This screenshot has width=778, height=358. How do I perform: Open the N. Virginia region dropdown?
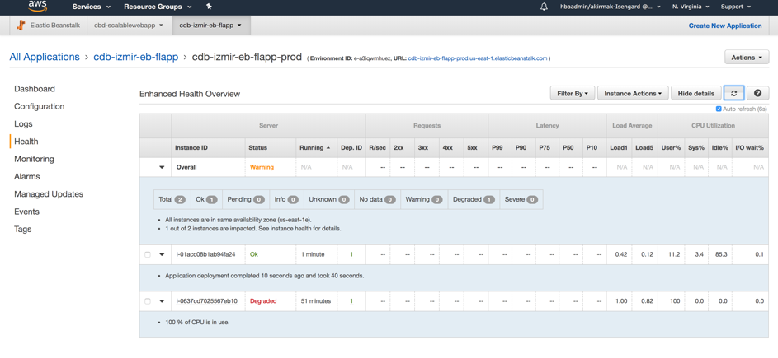[691, 7]
